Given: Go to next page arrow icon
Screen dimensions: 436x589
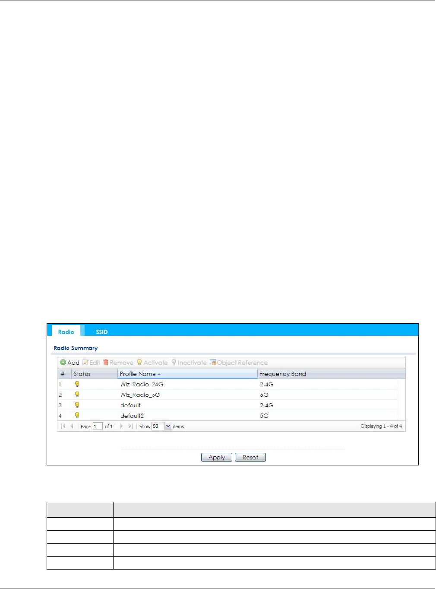Looking at the screenshot, I should pyautogui.click(x=121, y=426).
